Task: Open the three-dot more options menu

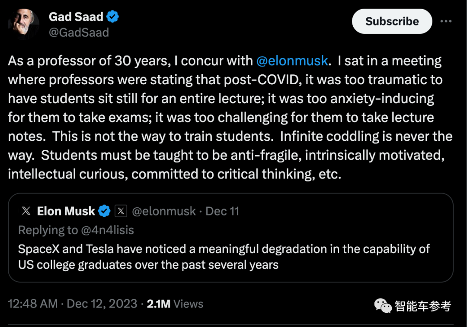Action: 446,21
